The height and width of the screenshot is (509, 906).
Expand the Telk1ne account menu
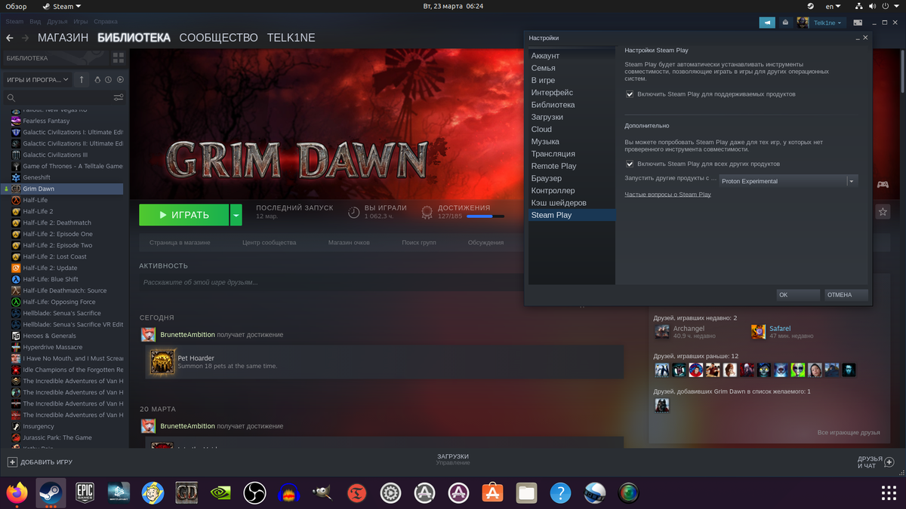[x=828, y=23]
